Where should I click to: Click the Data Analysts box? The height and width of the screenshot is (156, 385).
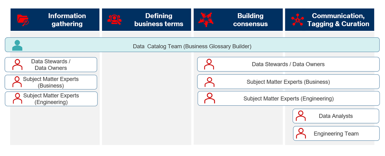point(336,116)
